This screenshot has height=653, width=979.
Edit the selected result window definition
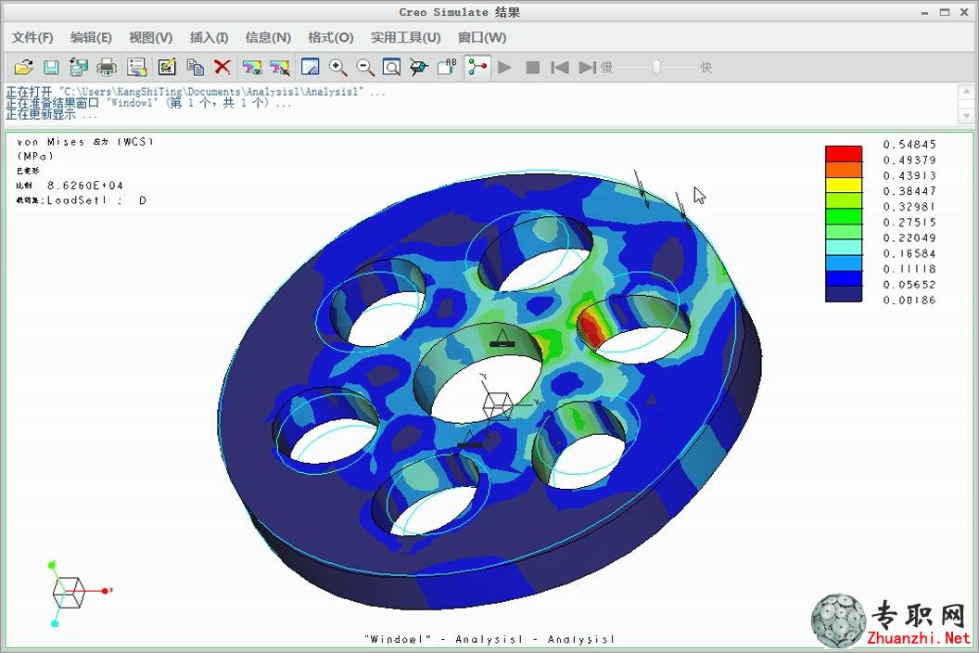click(x=167, y=67)
